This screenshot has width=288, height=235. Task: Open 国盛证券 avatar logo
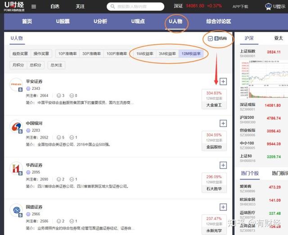tap(16, 210)
